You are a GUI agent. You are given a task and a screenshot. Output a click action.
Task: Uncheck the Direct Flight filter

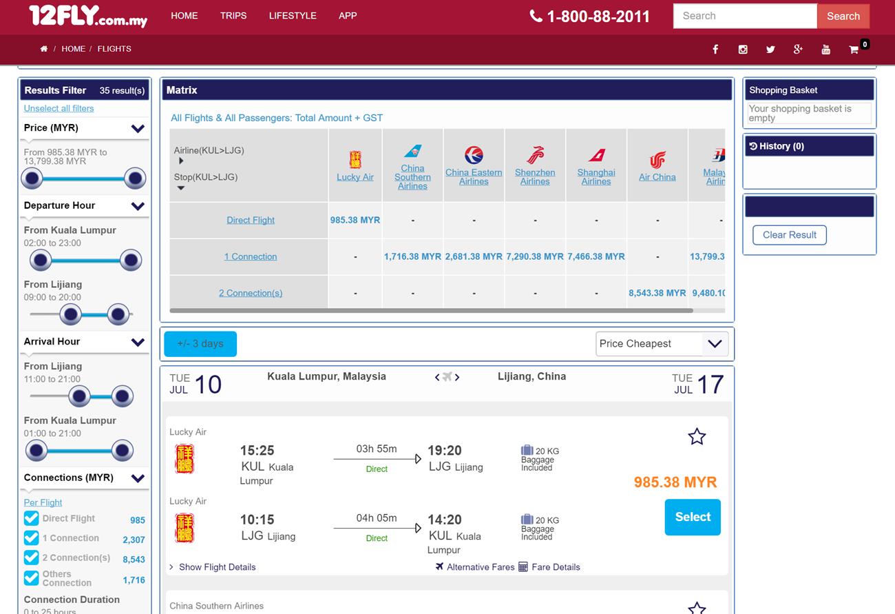[x=31, y=518]
